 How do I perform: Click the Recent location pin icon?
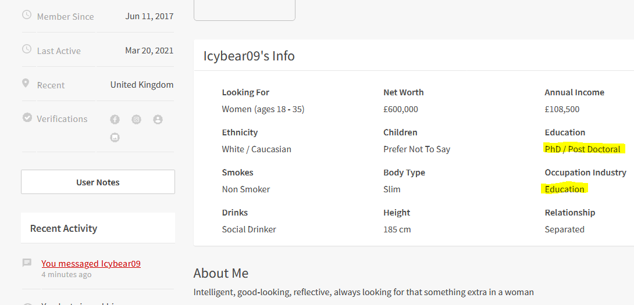pyautogui.click(x=26, y=83)
